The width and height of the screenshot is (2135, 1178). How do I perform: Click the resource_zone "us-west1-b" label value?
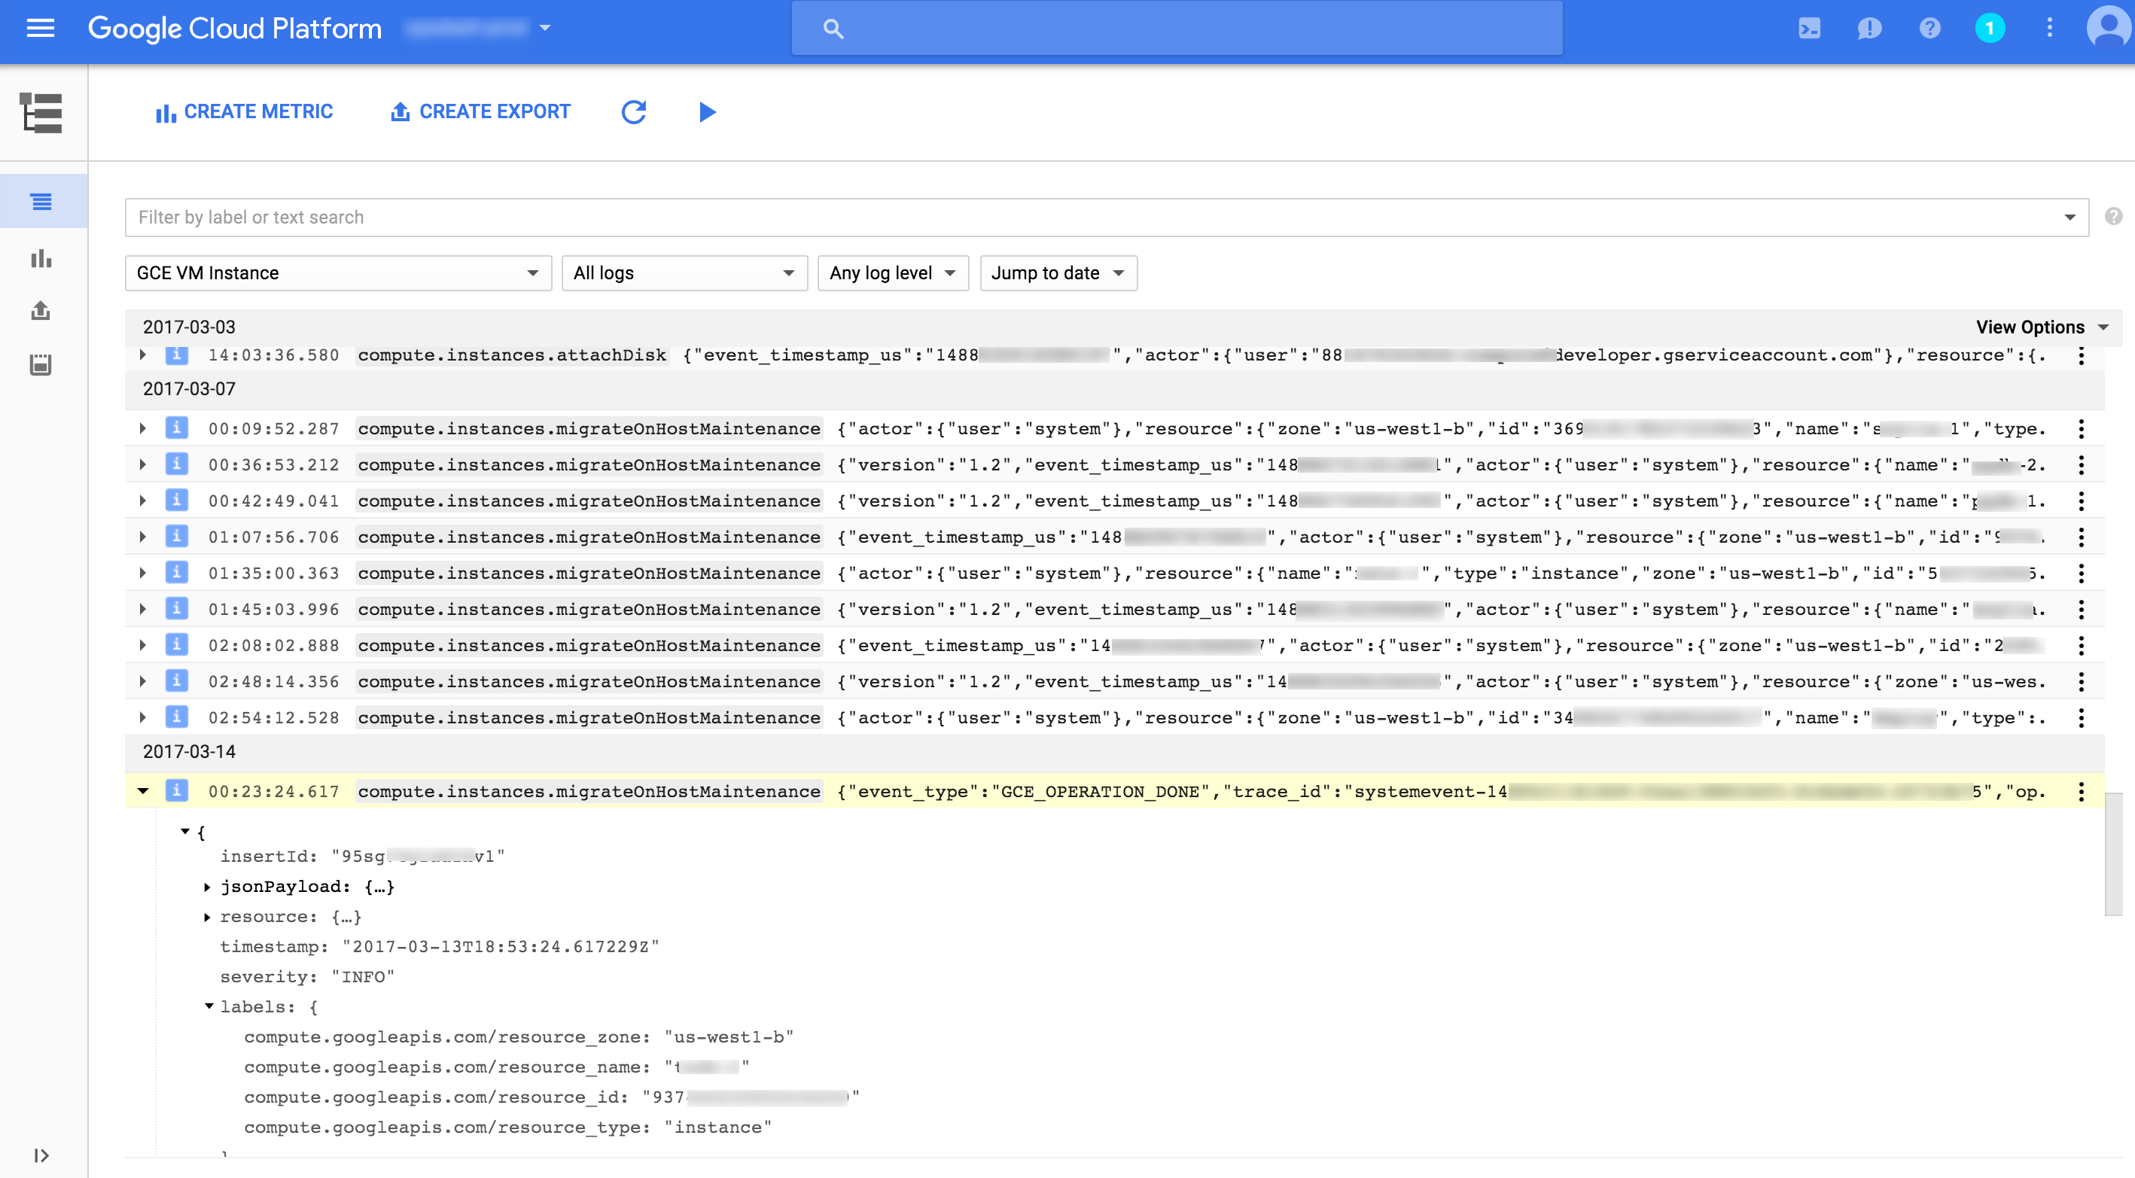[729, 1037]
